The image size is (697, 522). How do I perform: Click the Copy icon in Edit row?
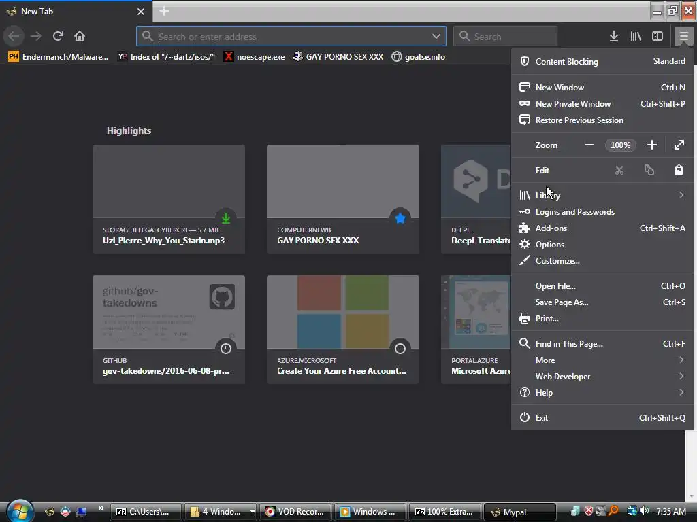(649, 170)
